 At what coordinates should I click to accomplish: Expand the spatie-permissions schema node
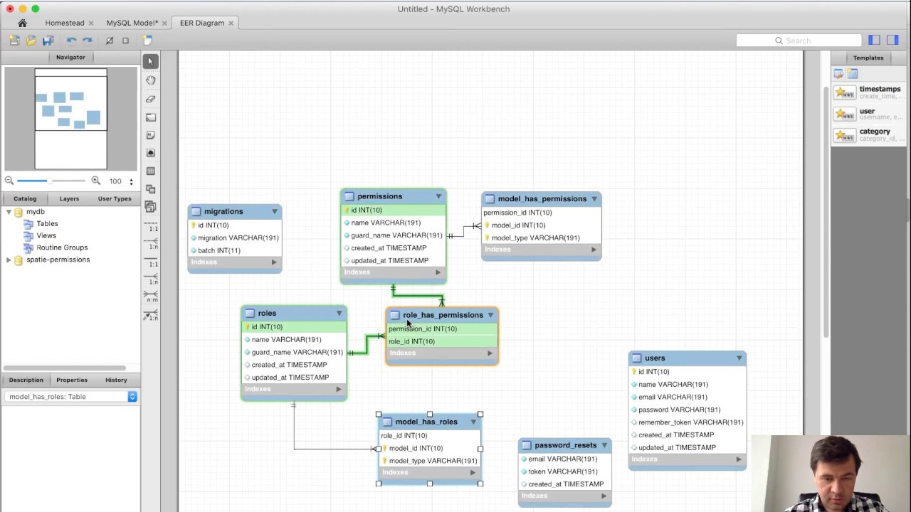pyautogui.click(x=9, y=260)
